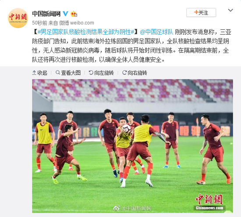
Task: Collapse the image with 收起
Action: [x=39, y=73]
